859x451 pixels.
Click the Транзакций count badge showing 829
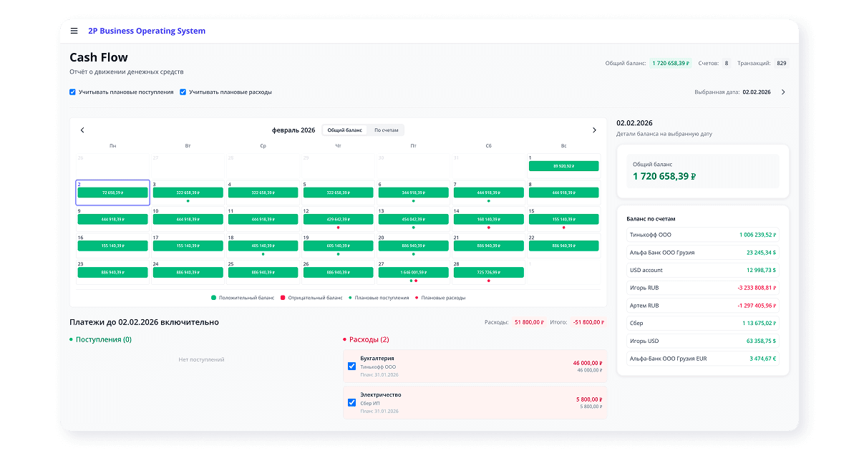[x=782, y=63]
